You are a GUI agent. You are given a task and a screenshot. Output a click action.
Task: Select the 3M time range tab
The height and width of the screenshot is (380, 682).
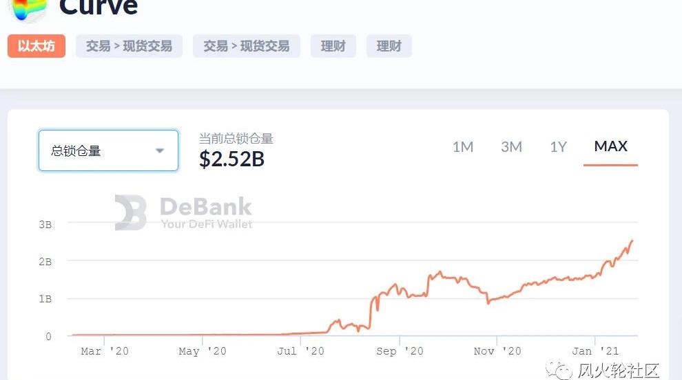pyautogui.click(x=511, y=146)
